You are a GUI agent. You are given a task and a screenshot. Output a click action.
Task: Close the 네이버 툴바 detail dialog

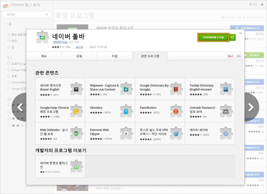click(x=240, y=33)
